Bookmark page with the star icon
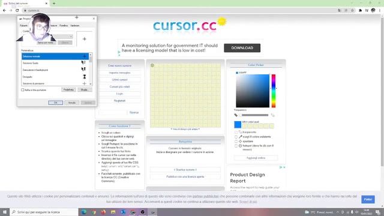 click(x=352, y=11)
